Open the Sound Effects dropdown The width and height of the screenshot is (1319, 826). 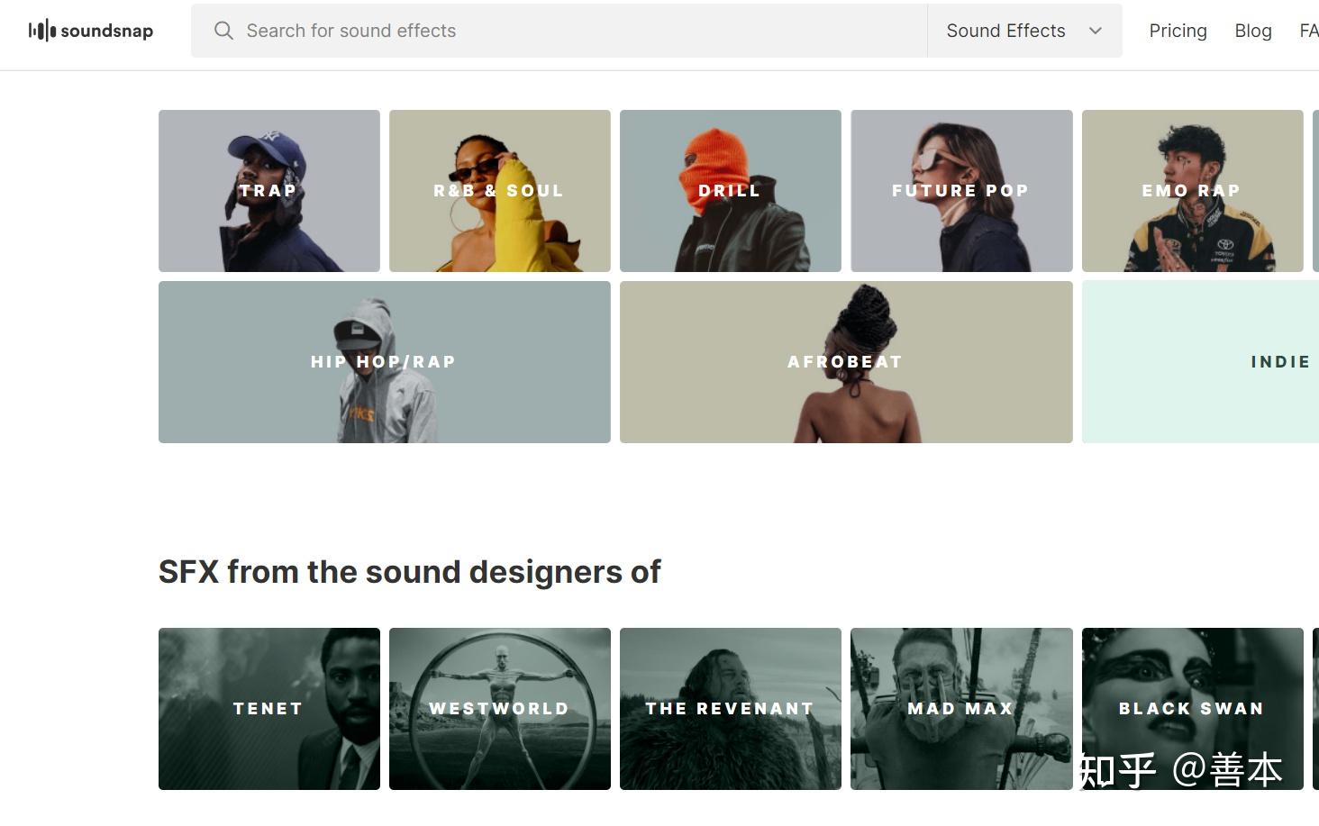pos(1024,31)
